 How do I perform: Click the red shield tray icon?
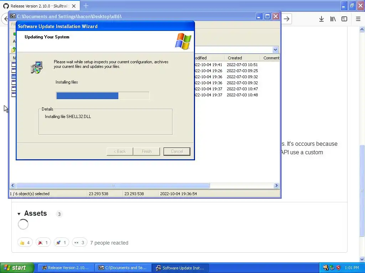[339, 268]
